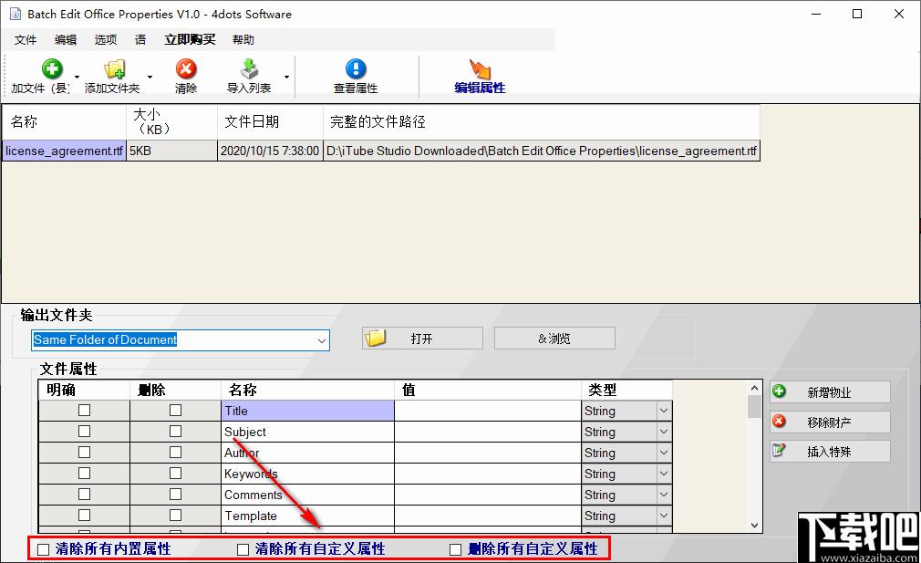Open the Add File dropdown arrow
Viewport: 921px width, 563px height.
pyautogui.click(x=77, y=77)
